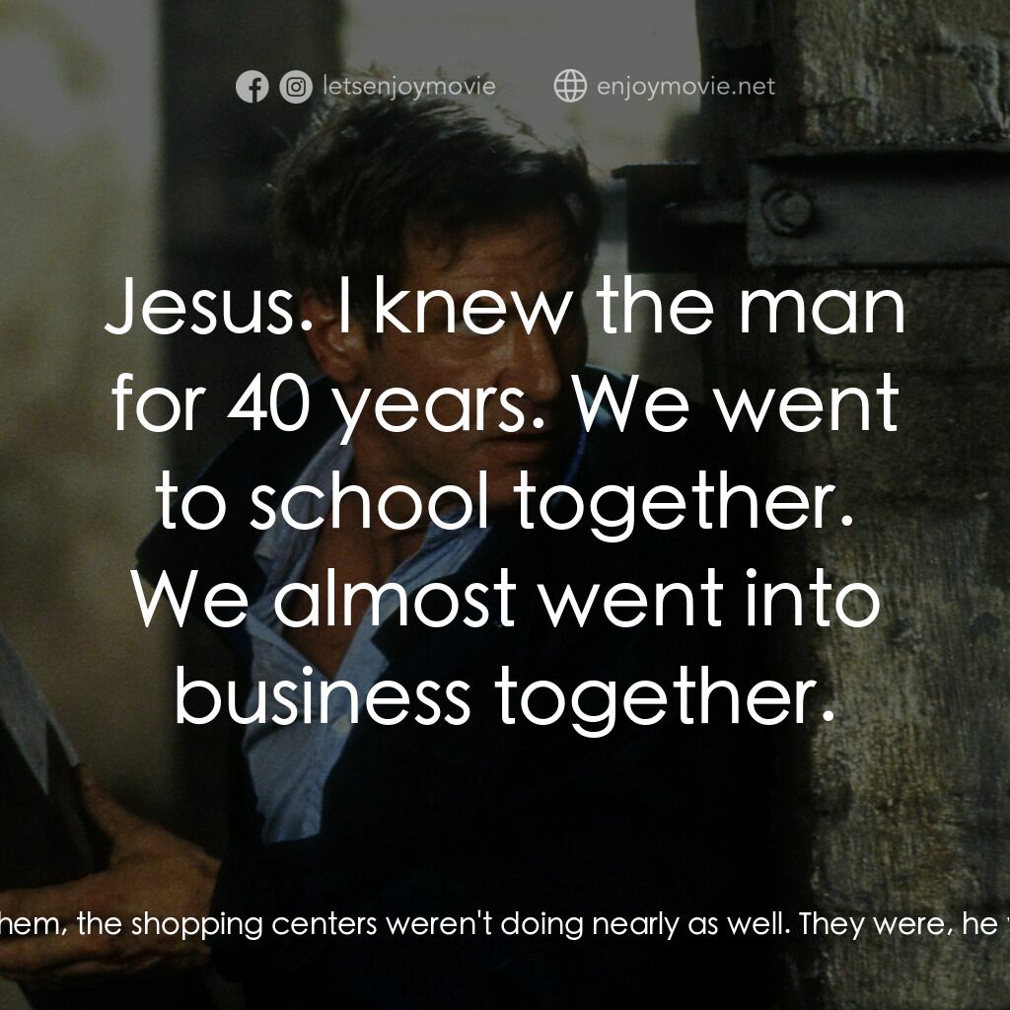Open the Instagram icon

pyautogui.click(x=296, y=87)
